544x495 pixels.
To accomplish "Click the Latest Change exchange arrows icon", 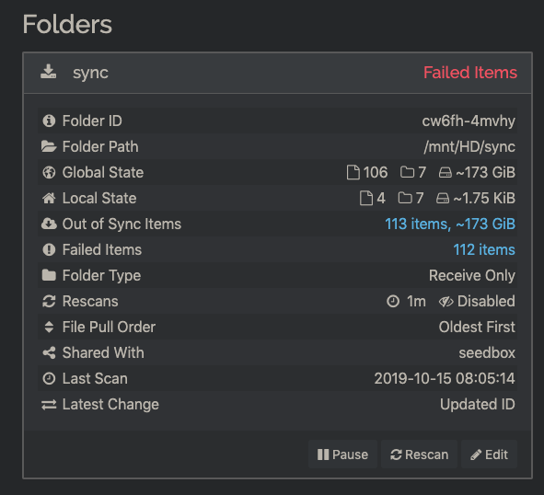I will click(x=49, y=405).
